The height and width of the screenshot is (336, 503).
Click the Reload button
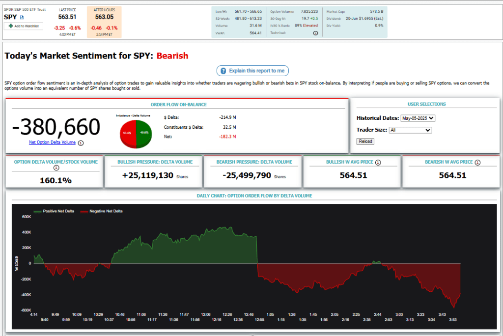pos(365,141)
